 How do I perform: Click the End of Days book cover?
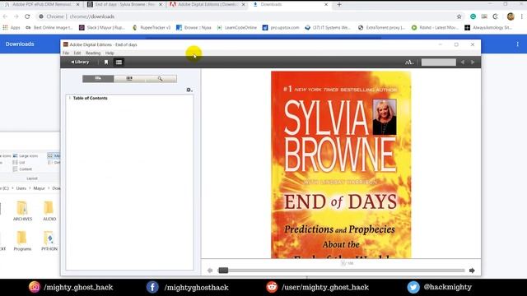pos(341,164)
